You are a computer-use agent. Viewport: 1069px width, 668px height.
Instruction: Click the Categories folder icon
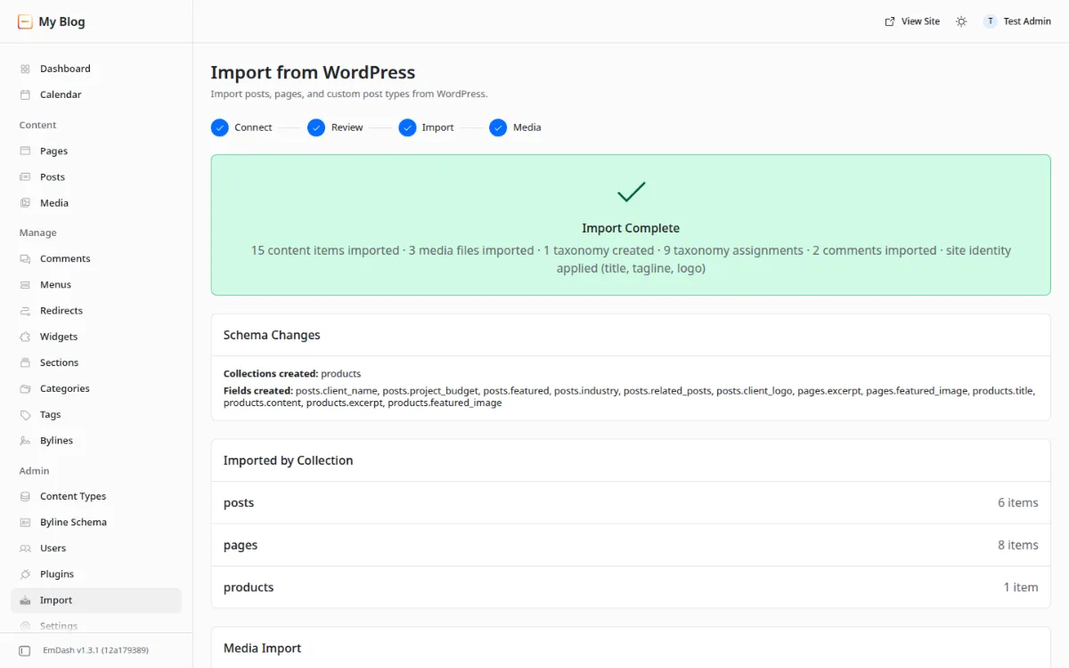[x=25, y=388]
